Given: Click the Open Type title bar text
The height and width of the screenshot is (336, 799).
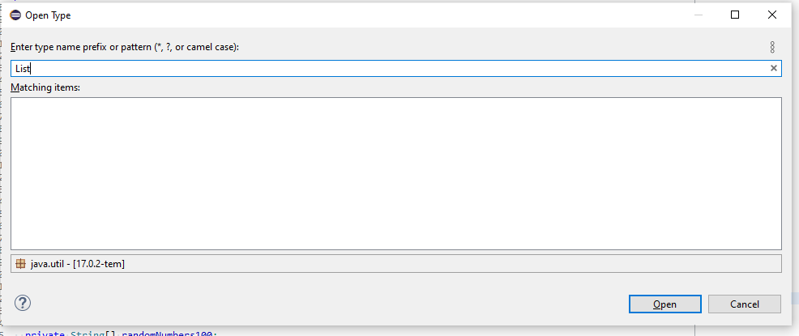Looking at the screenshot, I should pos(48,15).
